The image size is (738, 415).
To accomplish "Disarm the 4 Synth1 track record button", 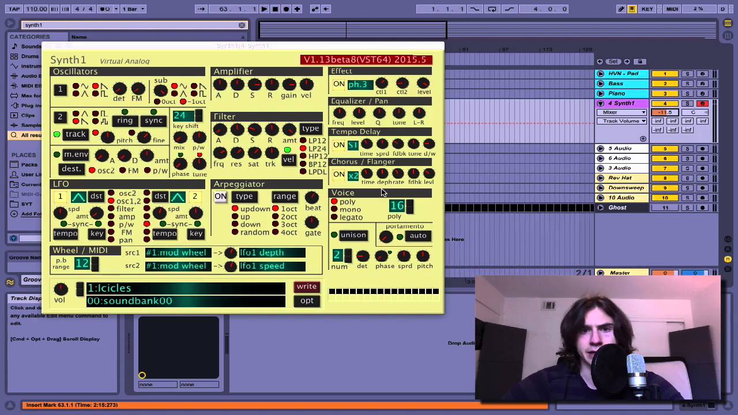I will click(x=702, y=103).
